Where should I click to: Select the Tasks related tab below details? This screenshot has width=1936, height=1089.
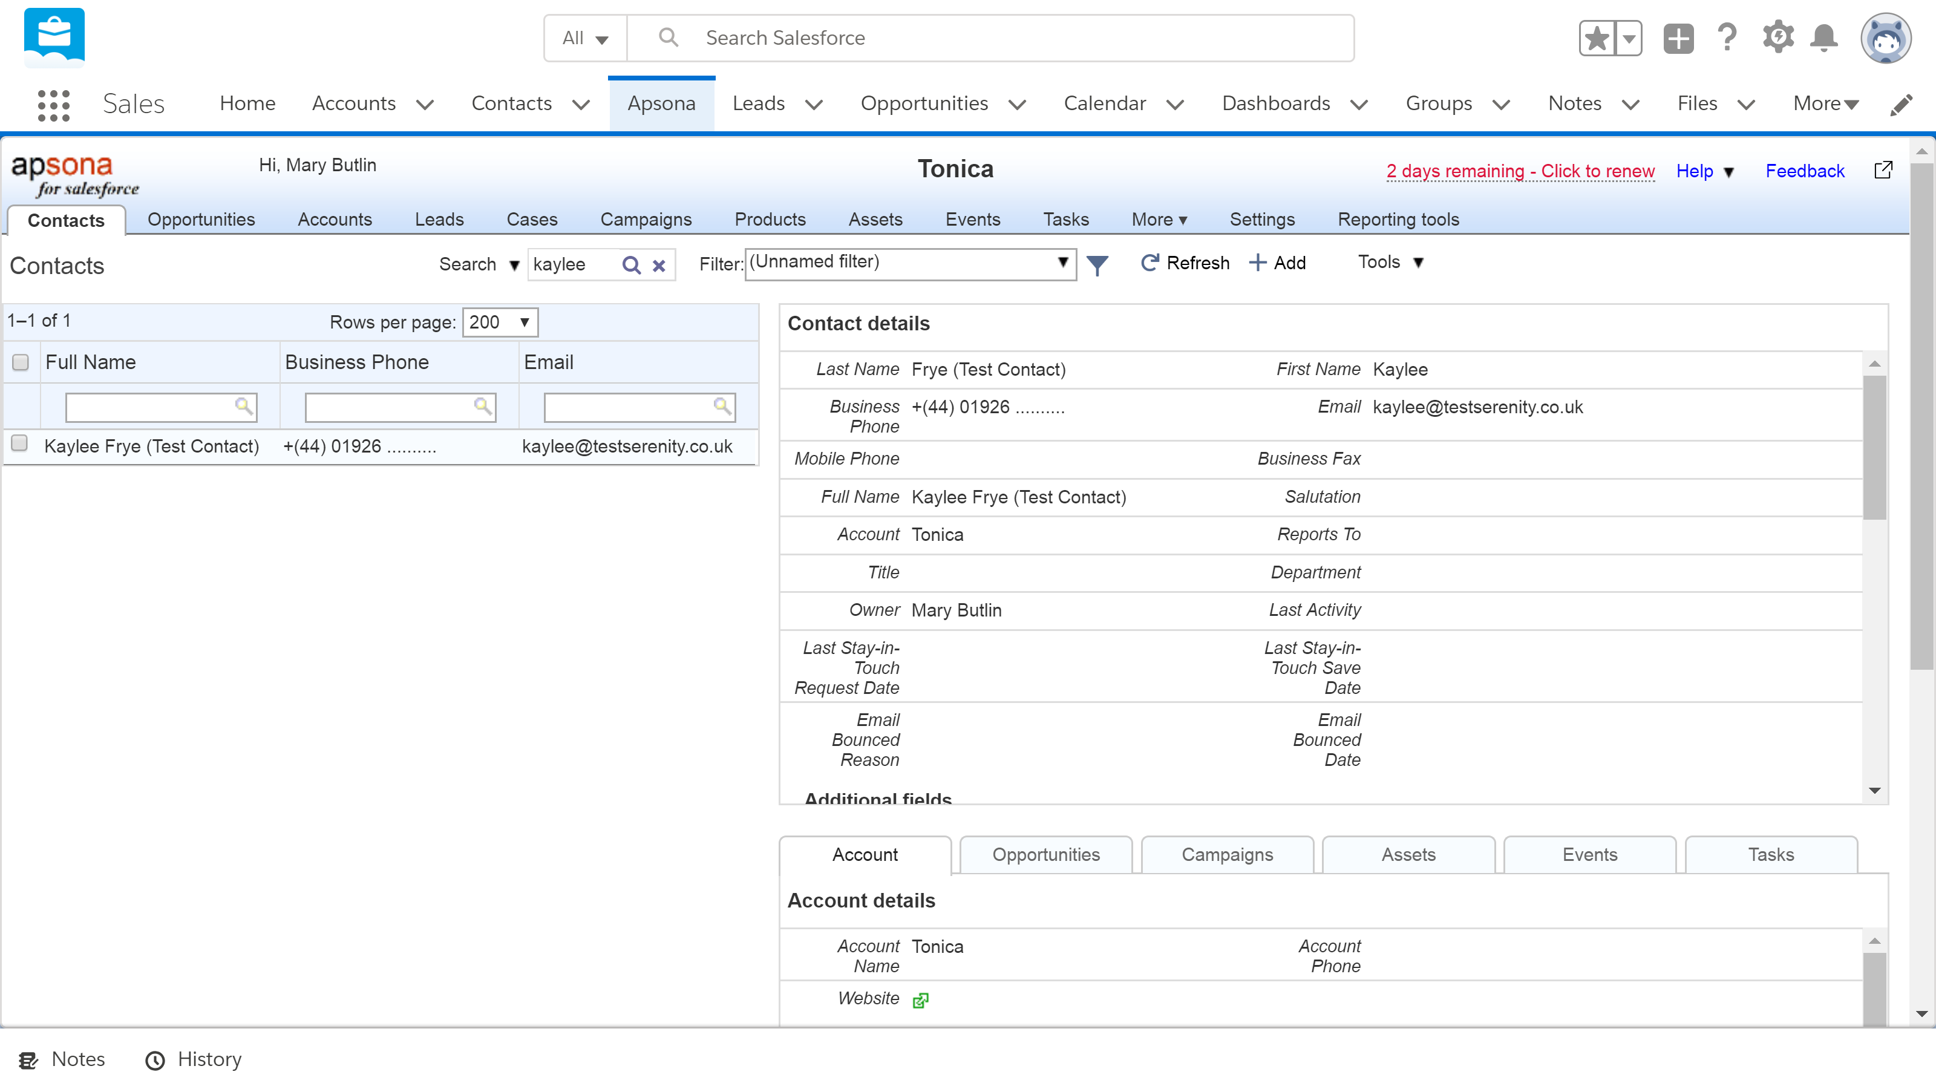(x=1771, y=854)
